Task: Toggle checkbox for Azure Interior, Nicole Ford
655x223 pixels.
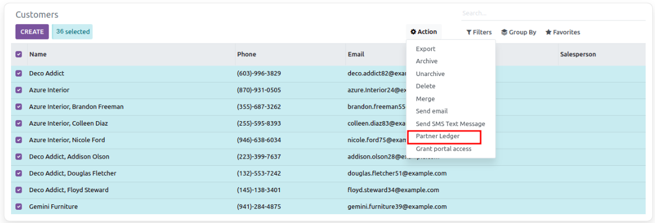Action: [19, 140]
